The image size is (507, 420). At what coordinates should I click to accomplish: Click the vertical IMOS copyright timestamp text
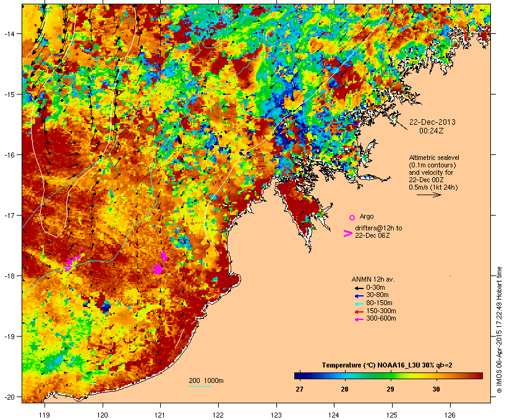point(499,330)
